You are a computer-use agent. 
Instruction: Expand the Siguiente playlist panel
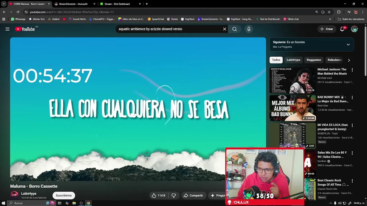click(x=348, y=45)
